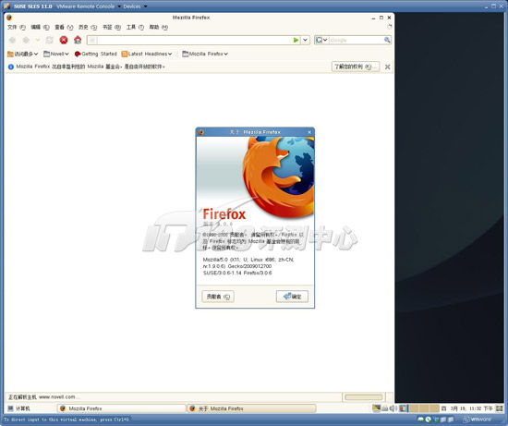Screen dimensions: 508x426
Task: Close the About Mozilla Firefox dialog
Action: [x=309, y=132]
